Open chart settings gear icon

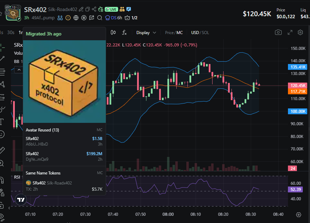(300, 32)
